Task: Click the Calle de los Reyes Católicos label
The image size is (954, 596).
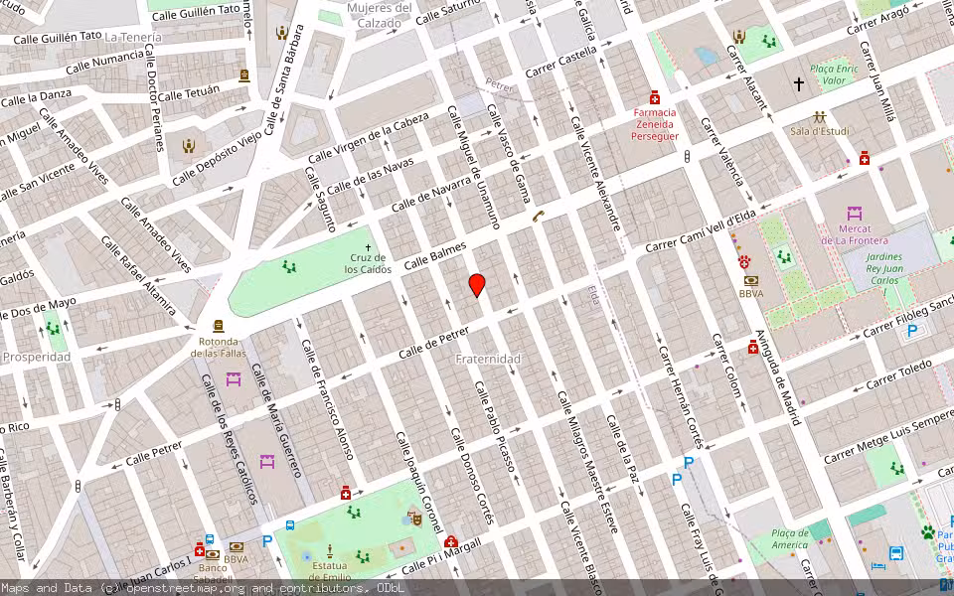Action: [230, 440]
